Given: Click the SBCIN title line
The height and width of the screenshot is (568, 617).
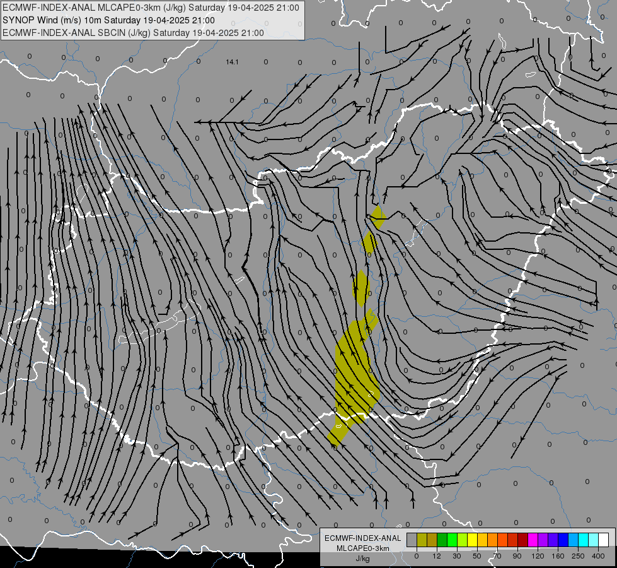Looking at the screenshot, I should click(x=133, y=33).
